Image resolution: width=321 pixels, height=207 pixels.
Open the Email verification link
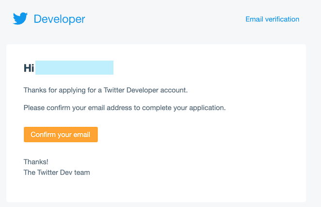[x=273, y=19]
